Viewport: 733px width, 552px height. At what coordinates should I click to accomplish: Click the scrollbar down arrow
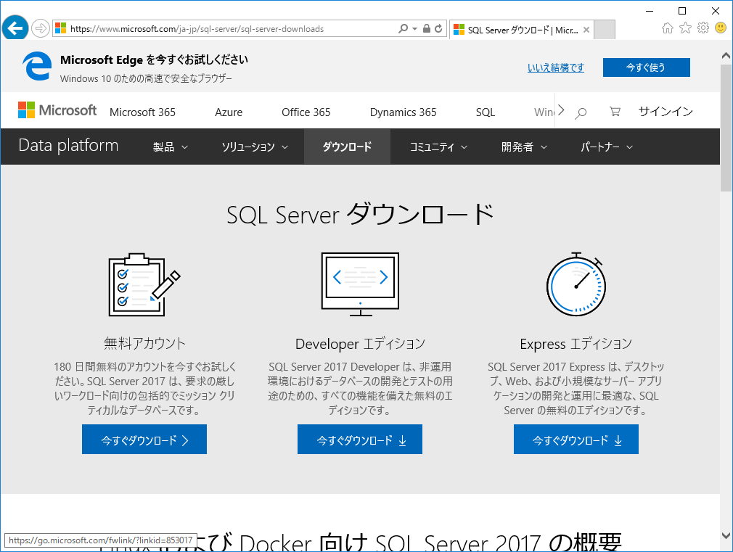click(x=726, y=535)
